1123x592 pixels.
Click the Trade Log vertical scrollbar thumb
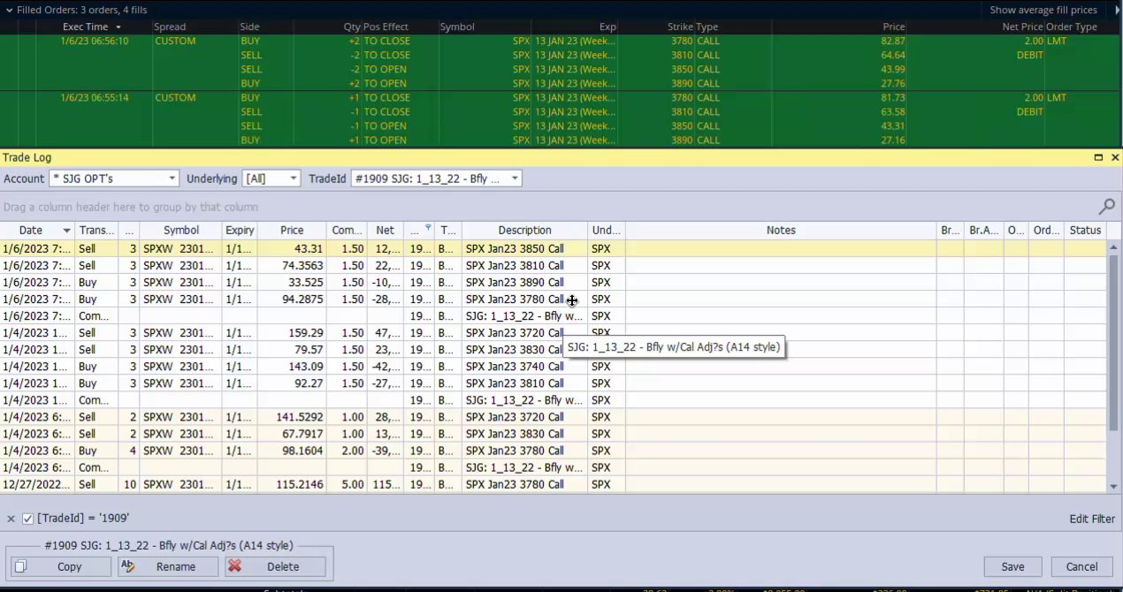click(x=1113, y=345)
